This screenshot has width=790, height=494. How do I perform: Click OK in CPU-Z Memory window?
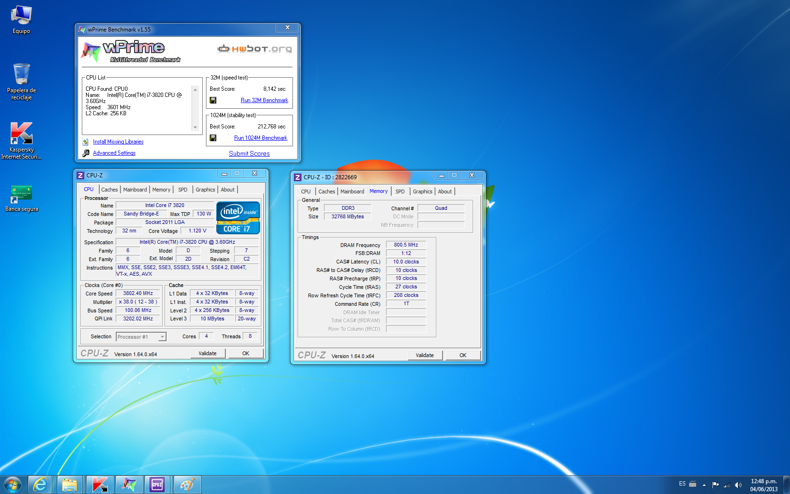pyautogui.click(x=463, y=355)
